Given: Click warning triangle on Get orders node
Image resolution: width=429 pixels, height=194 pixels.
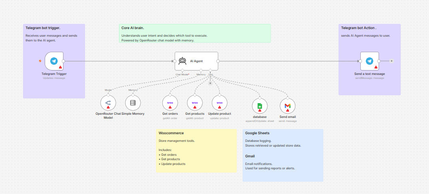Looking at the screenshot, I should pos(170,108).
